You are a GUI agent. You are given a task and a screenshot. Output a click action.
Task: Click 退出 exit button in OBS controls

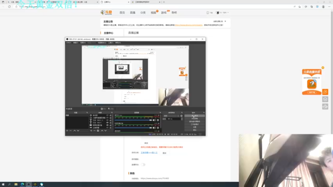194,130
